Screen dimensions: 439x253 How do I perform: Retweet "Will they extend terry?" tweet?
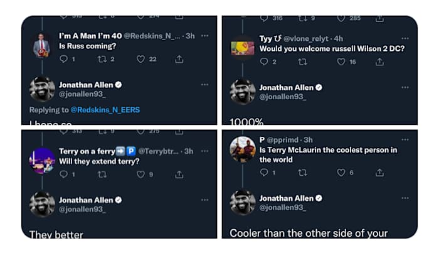[x=102, y=175]
